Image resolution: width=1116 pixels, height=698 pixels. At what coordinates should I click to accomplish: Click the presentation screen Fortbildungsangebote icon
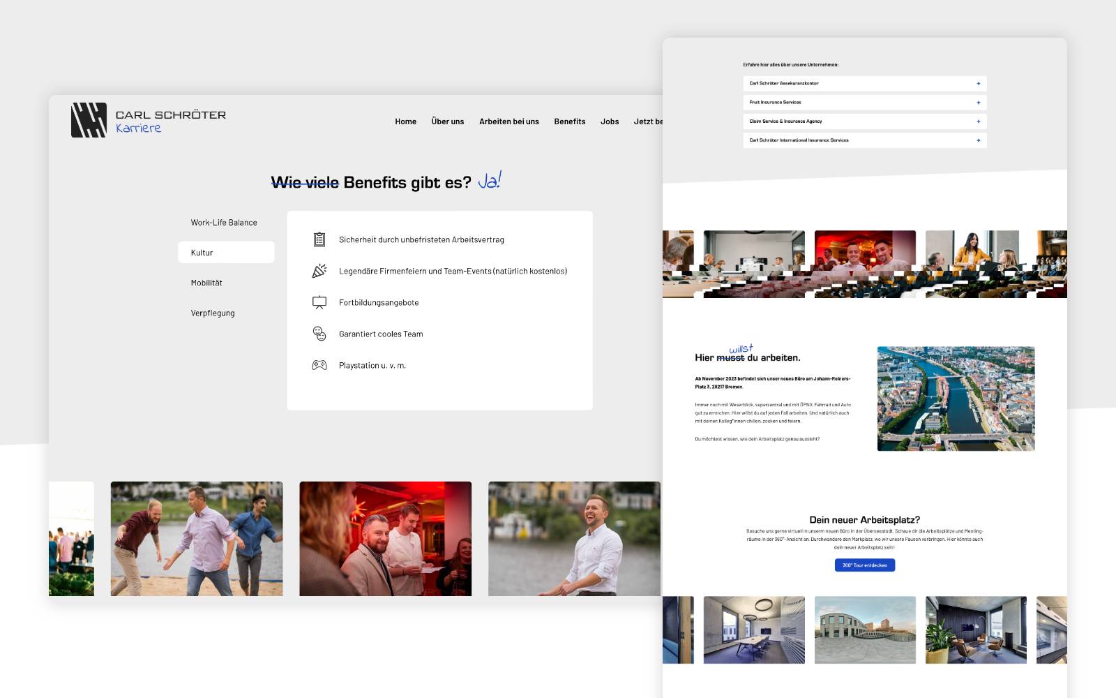(x=319, y=302)
